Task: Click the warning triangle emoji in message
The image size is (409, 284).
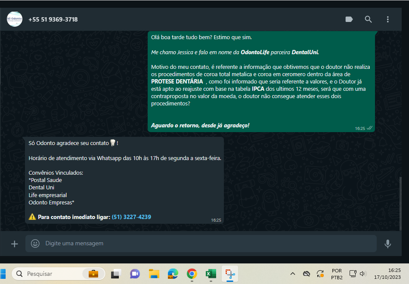Action: coord(32,217)
